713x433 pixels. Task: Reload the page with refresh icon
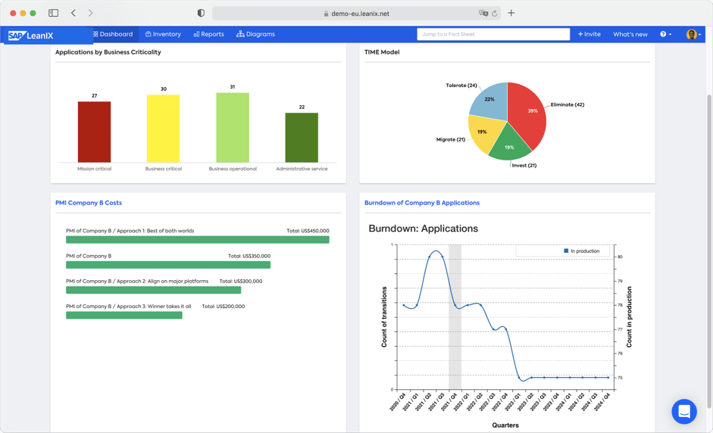click(x=495, y=14)
